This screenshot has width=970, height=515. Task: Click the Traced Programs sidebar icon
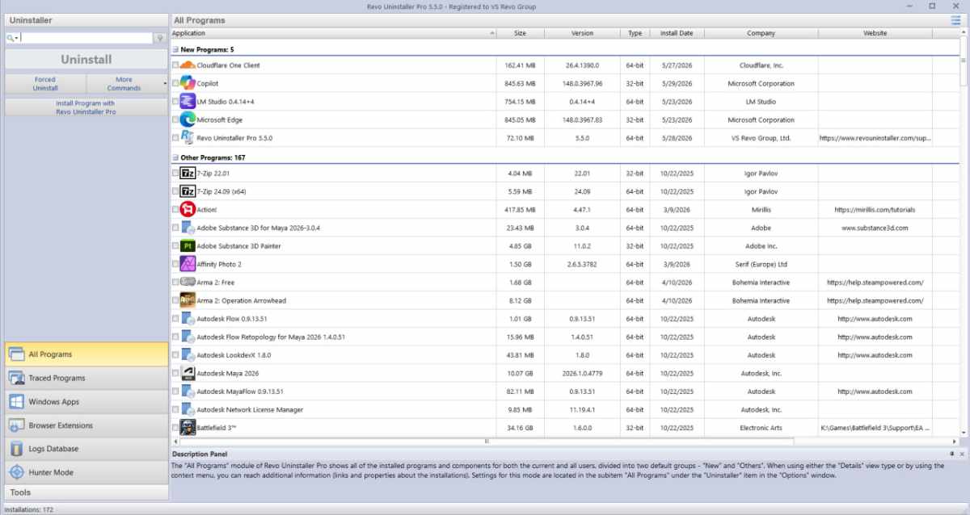click(16, 378)
